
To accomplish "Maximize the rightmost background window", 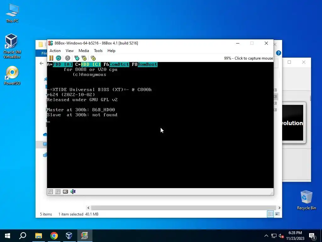I will coord(289,62).
